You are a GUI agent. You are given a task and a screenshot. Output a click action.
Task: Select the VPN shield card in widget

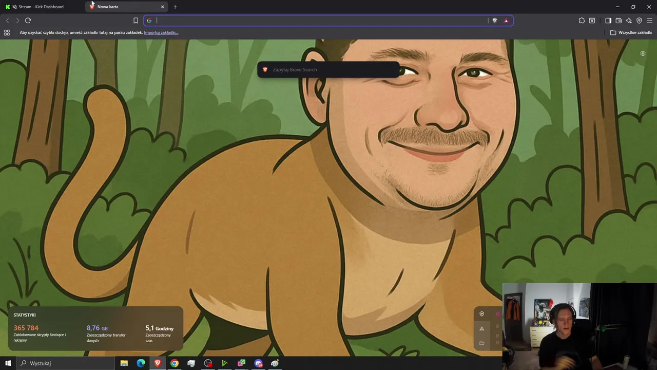tap(481, 314)
